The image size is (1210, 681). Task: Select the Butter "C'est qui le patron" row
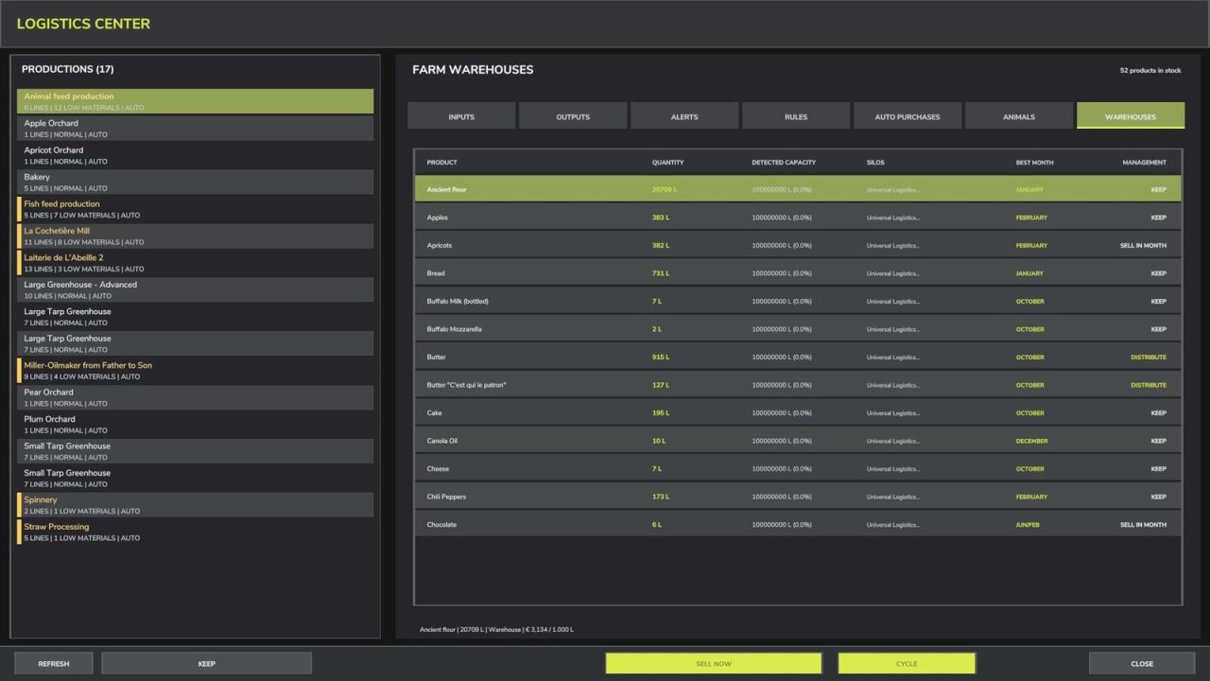click(798, 385)
